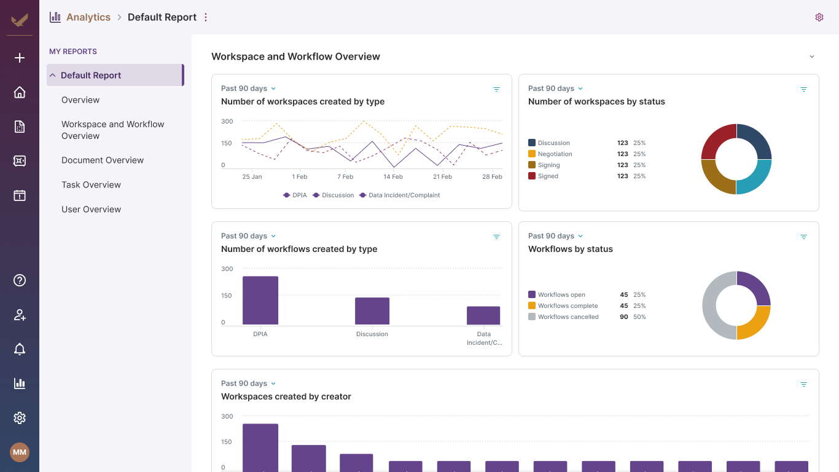
Task: Toggle the DPIA legend series
Action: (295, 195)
